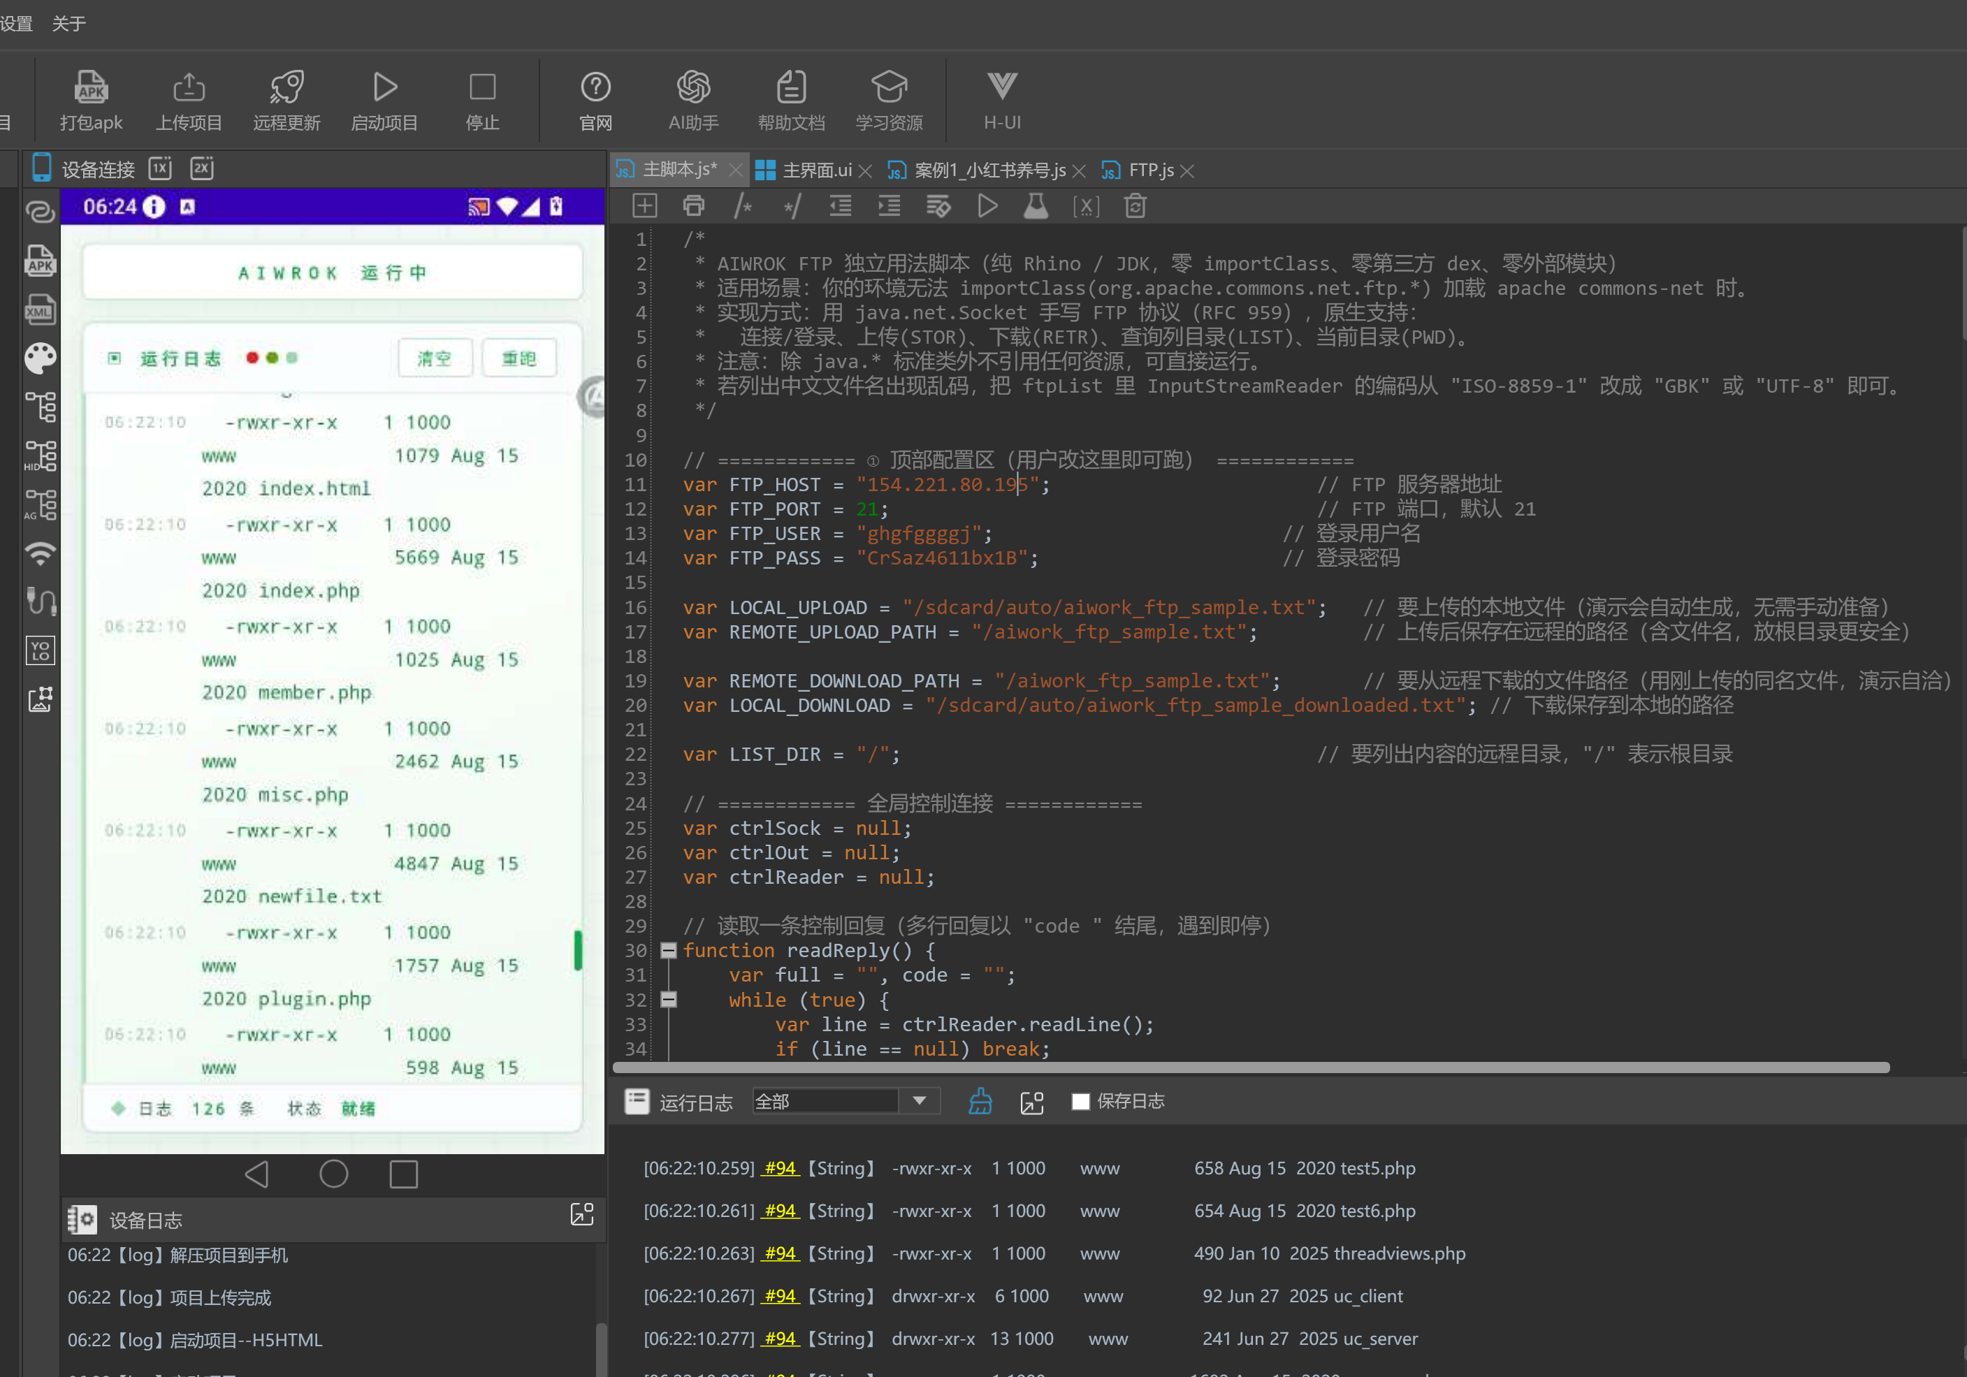
Task: Click the print icon in editor toolbar
Action: pos(694,205)
